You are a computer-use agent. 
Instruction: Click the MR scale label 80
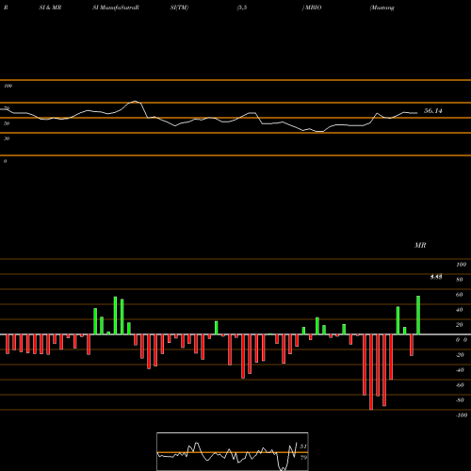click(x=459, y=280)
